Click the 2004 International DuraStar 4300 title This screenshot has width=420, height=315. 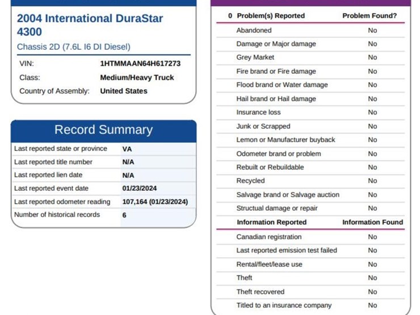point(90,25)
